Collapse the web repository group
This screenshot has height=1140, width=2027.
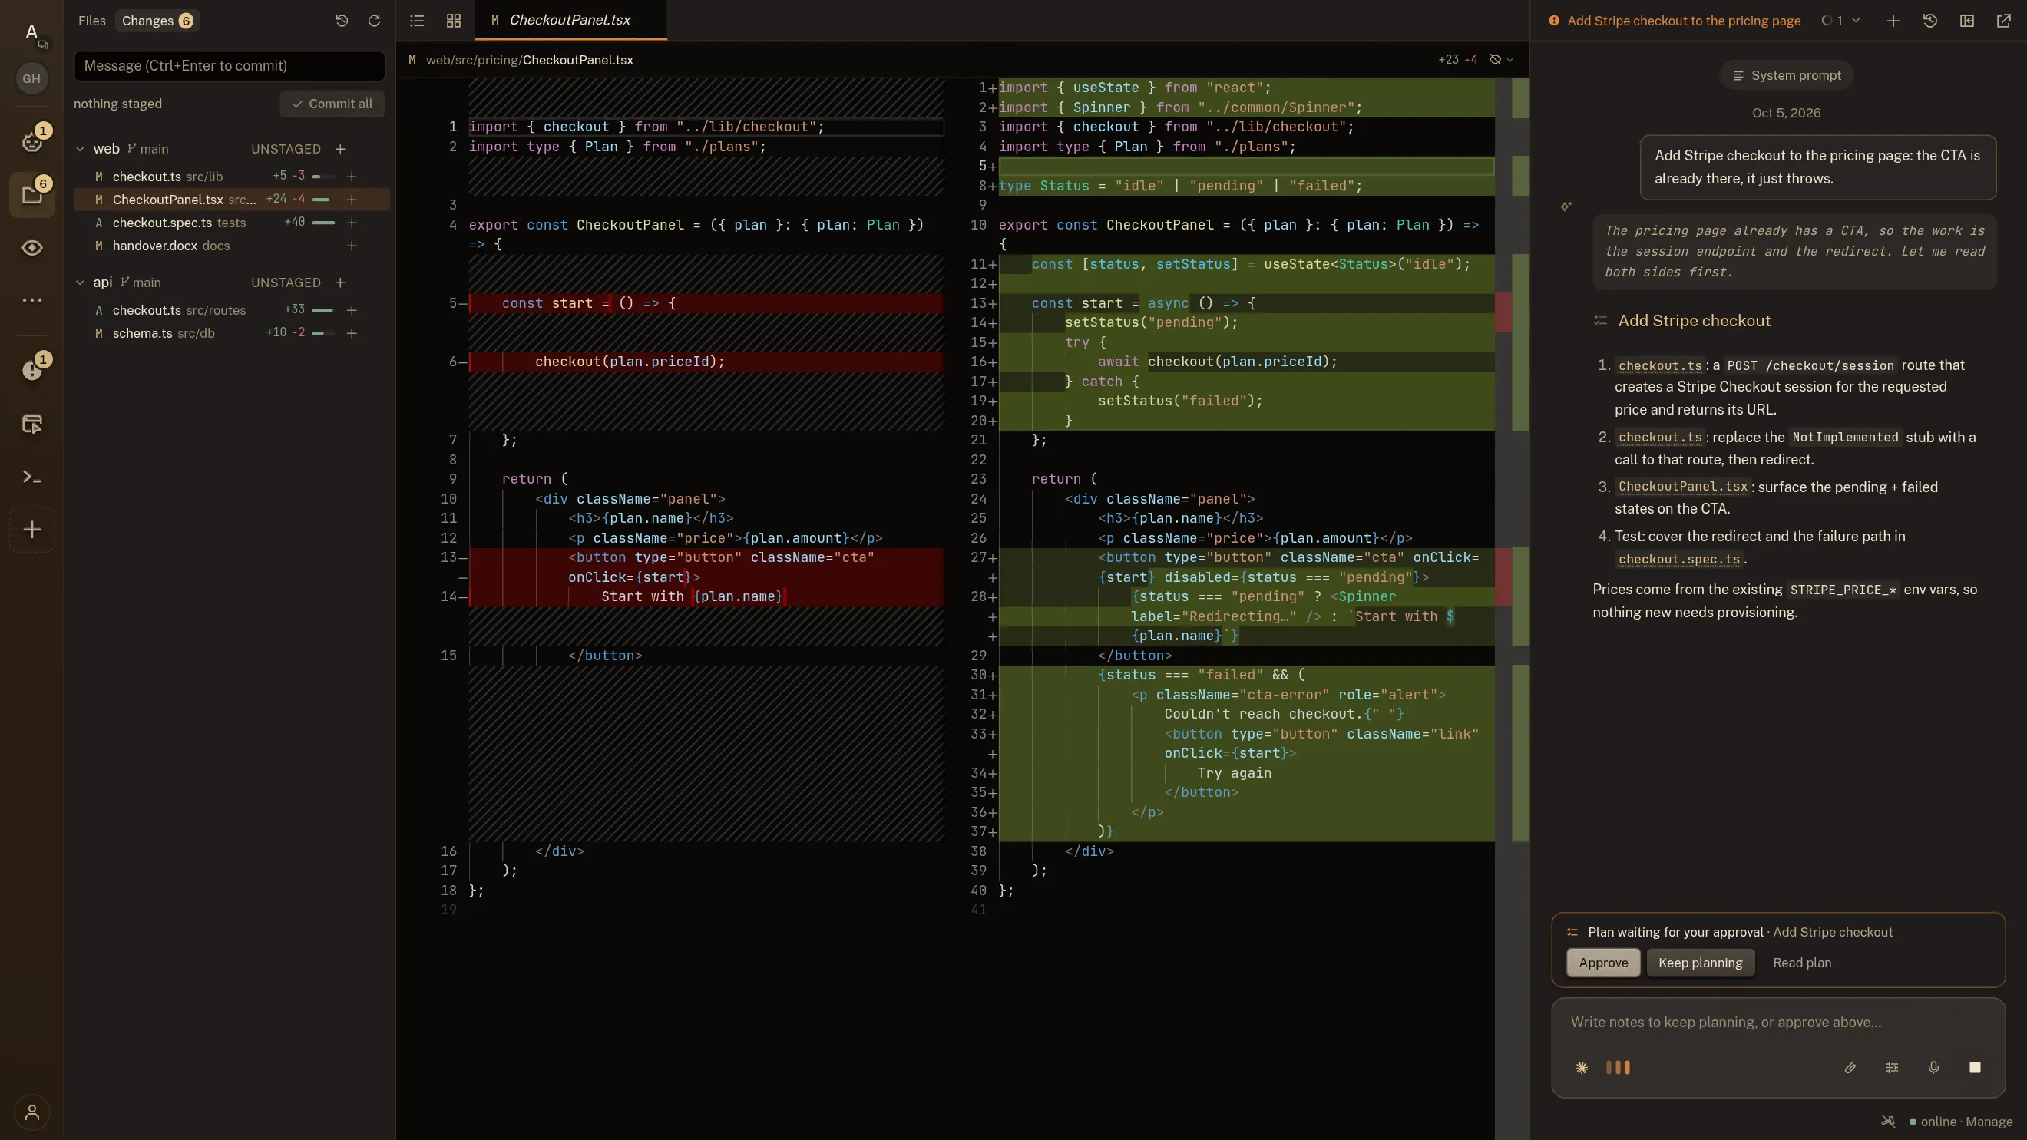click(x=80, y=149)
